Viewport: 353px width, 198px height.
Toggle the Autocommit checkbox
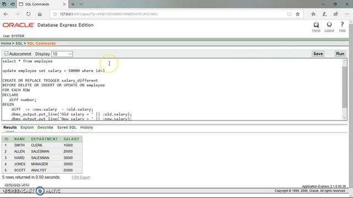(6, 54)
